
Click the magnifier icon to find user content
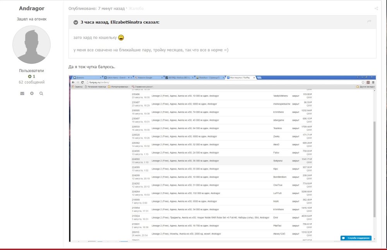coord(41,93)
